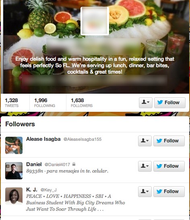This screenshot has height=220, width=190.
Task: Follow Alease Isagba
Action: (x=169, y=141)
